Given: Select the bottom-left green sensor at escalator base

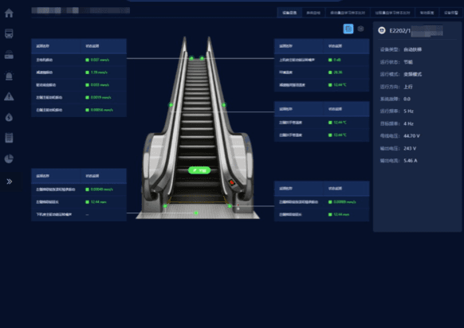Looking at the screenshot, I should coord(165,206).
